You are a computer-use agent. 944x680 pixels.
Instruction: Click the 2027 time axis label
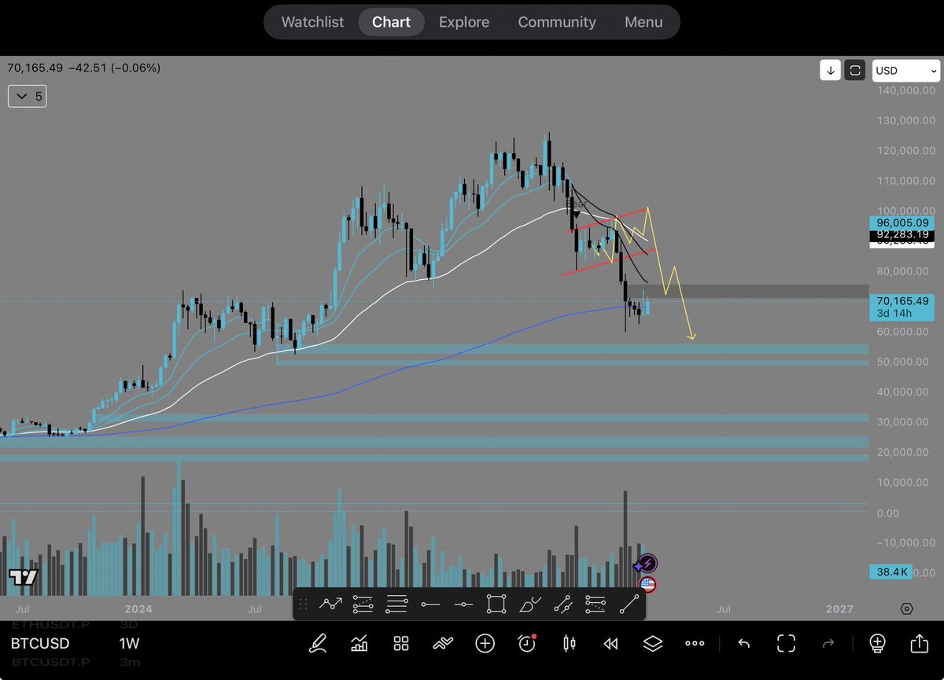839,609
